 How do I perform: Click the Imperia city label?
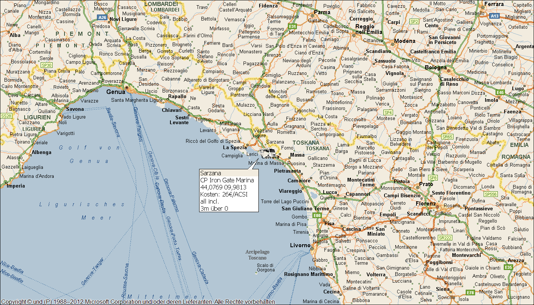coord(16,186)
